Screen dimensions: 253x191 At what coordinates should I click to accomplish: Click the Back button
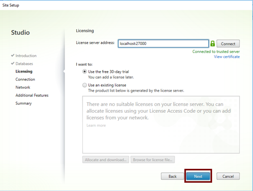pos(172,176)
